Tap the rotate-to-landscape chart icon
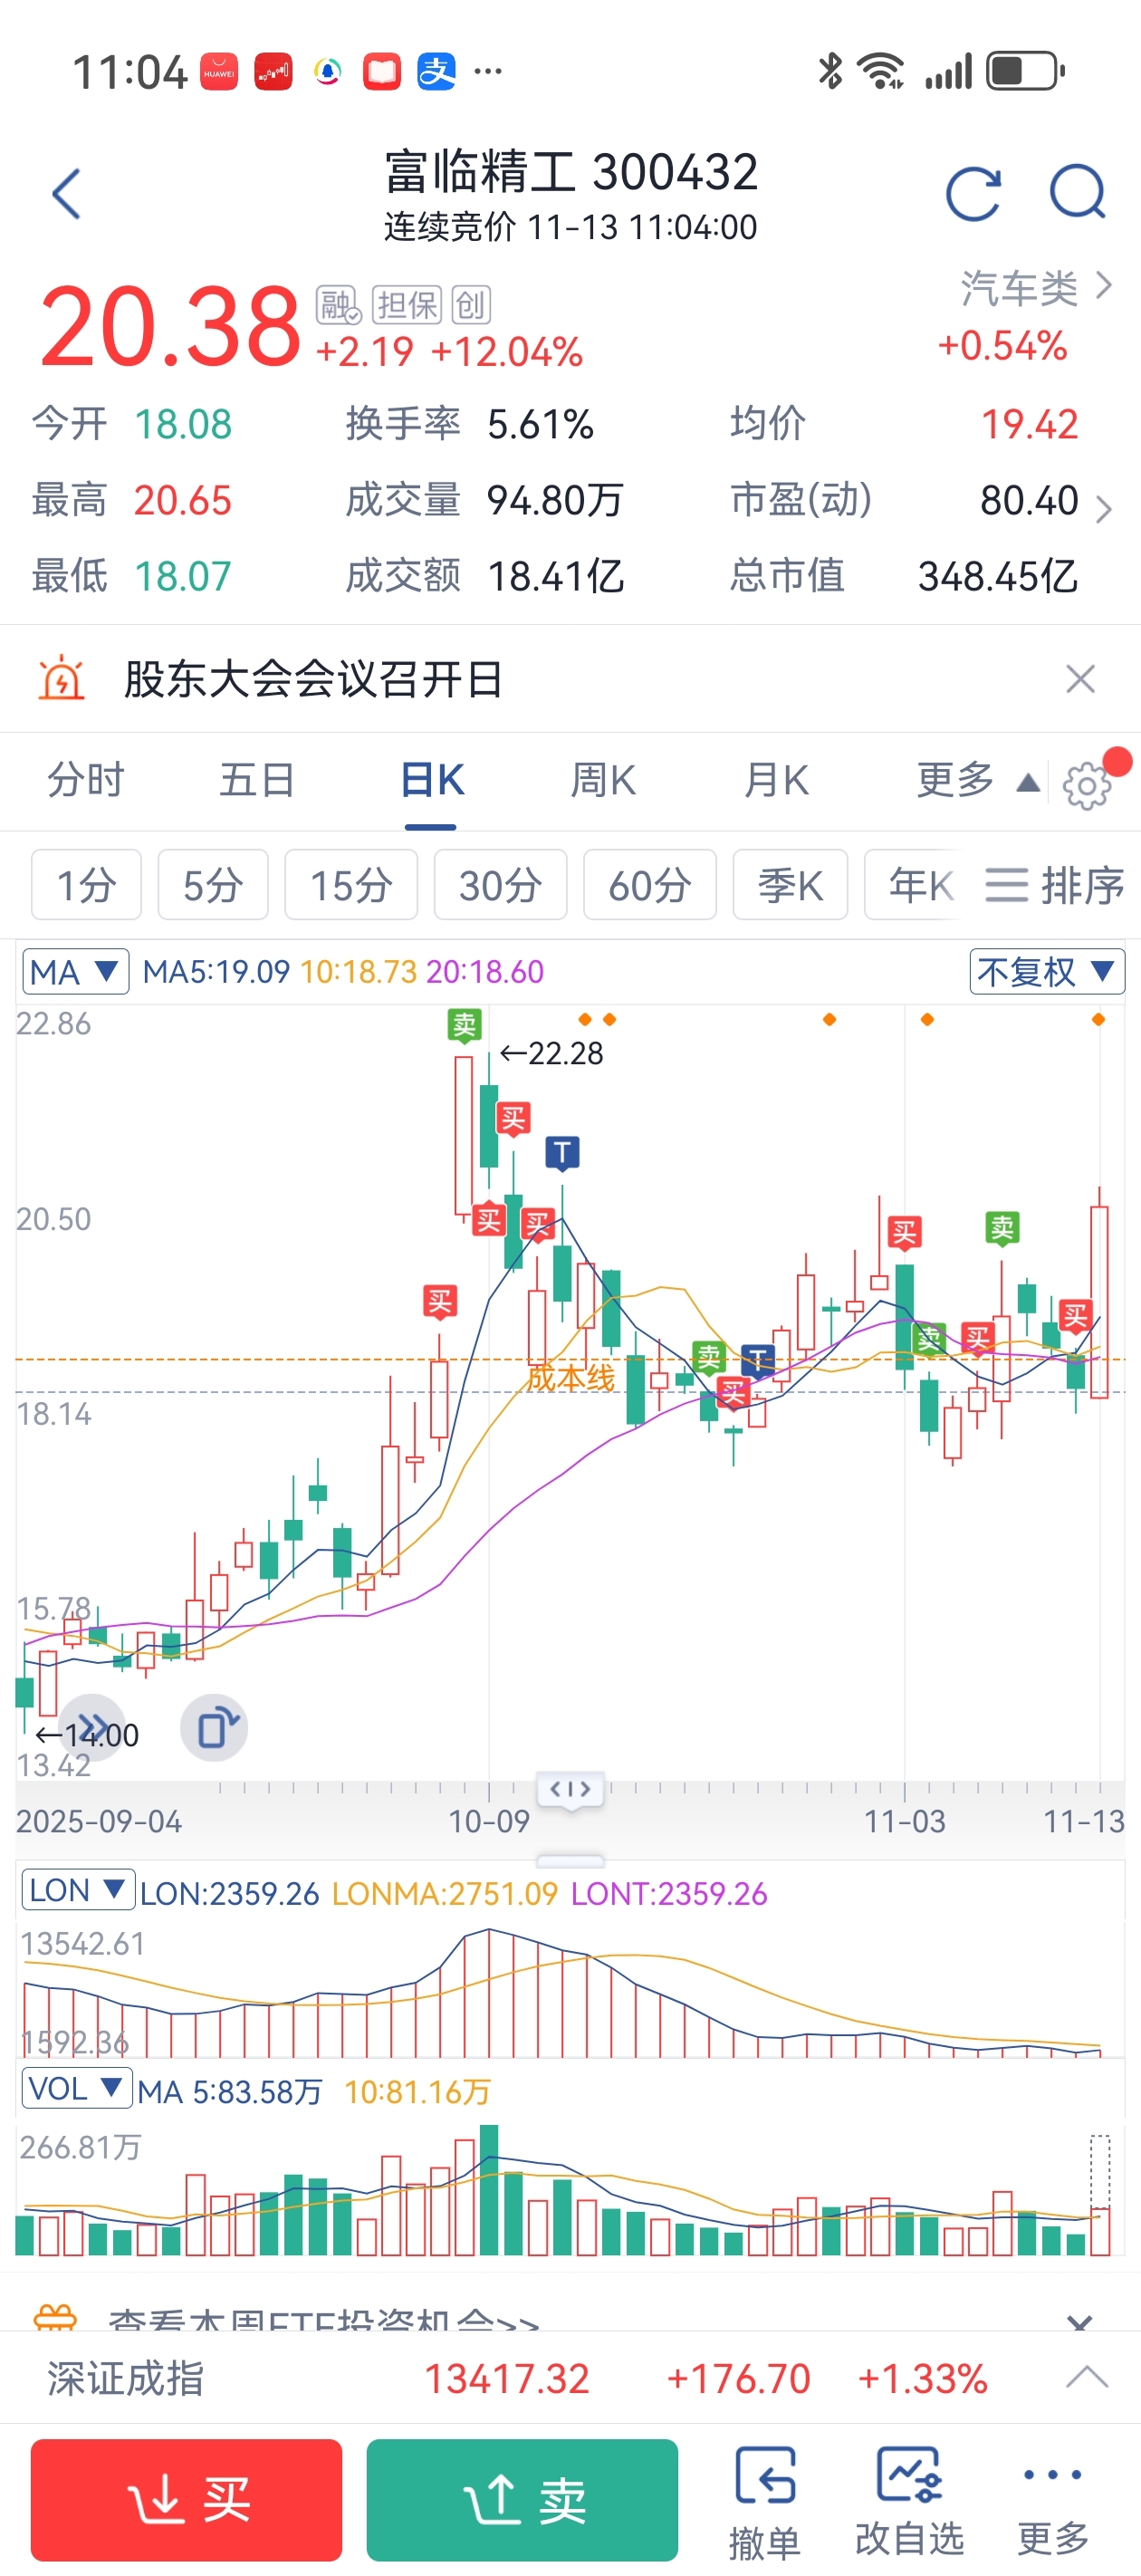1141x2576 pixels. click(214, 1728)
